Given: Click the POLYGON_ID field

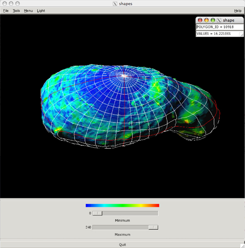Looking at the screenshot, I should (x=220, y=27).
